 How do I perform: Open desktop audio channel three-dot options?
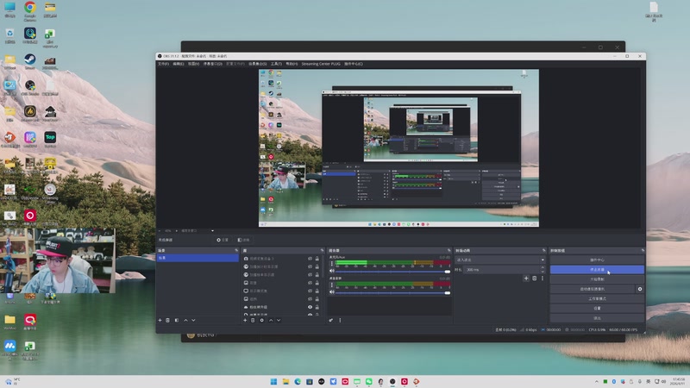pos(332,285)
